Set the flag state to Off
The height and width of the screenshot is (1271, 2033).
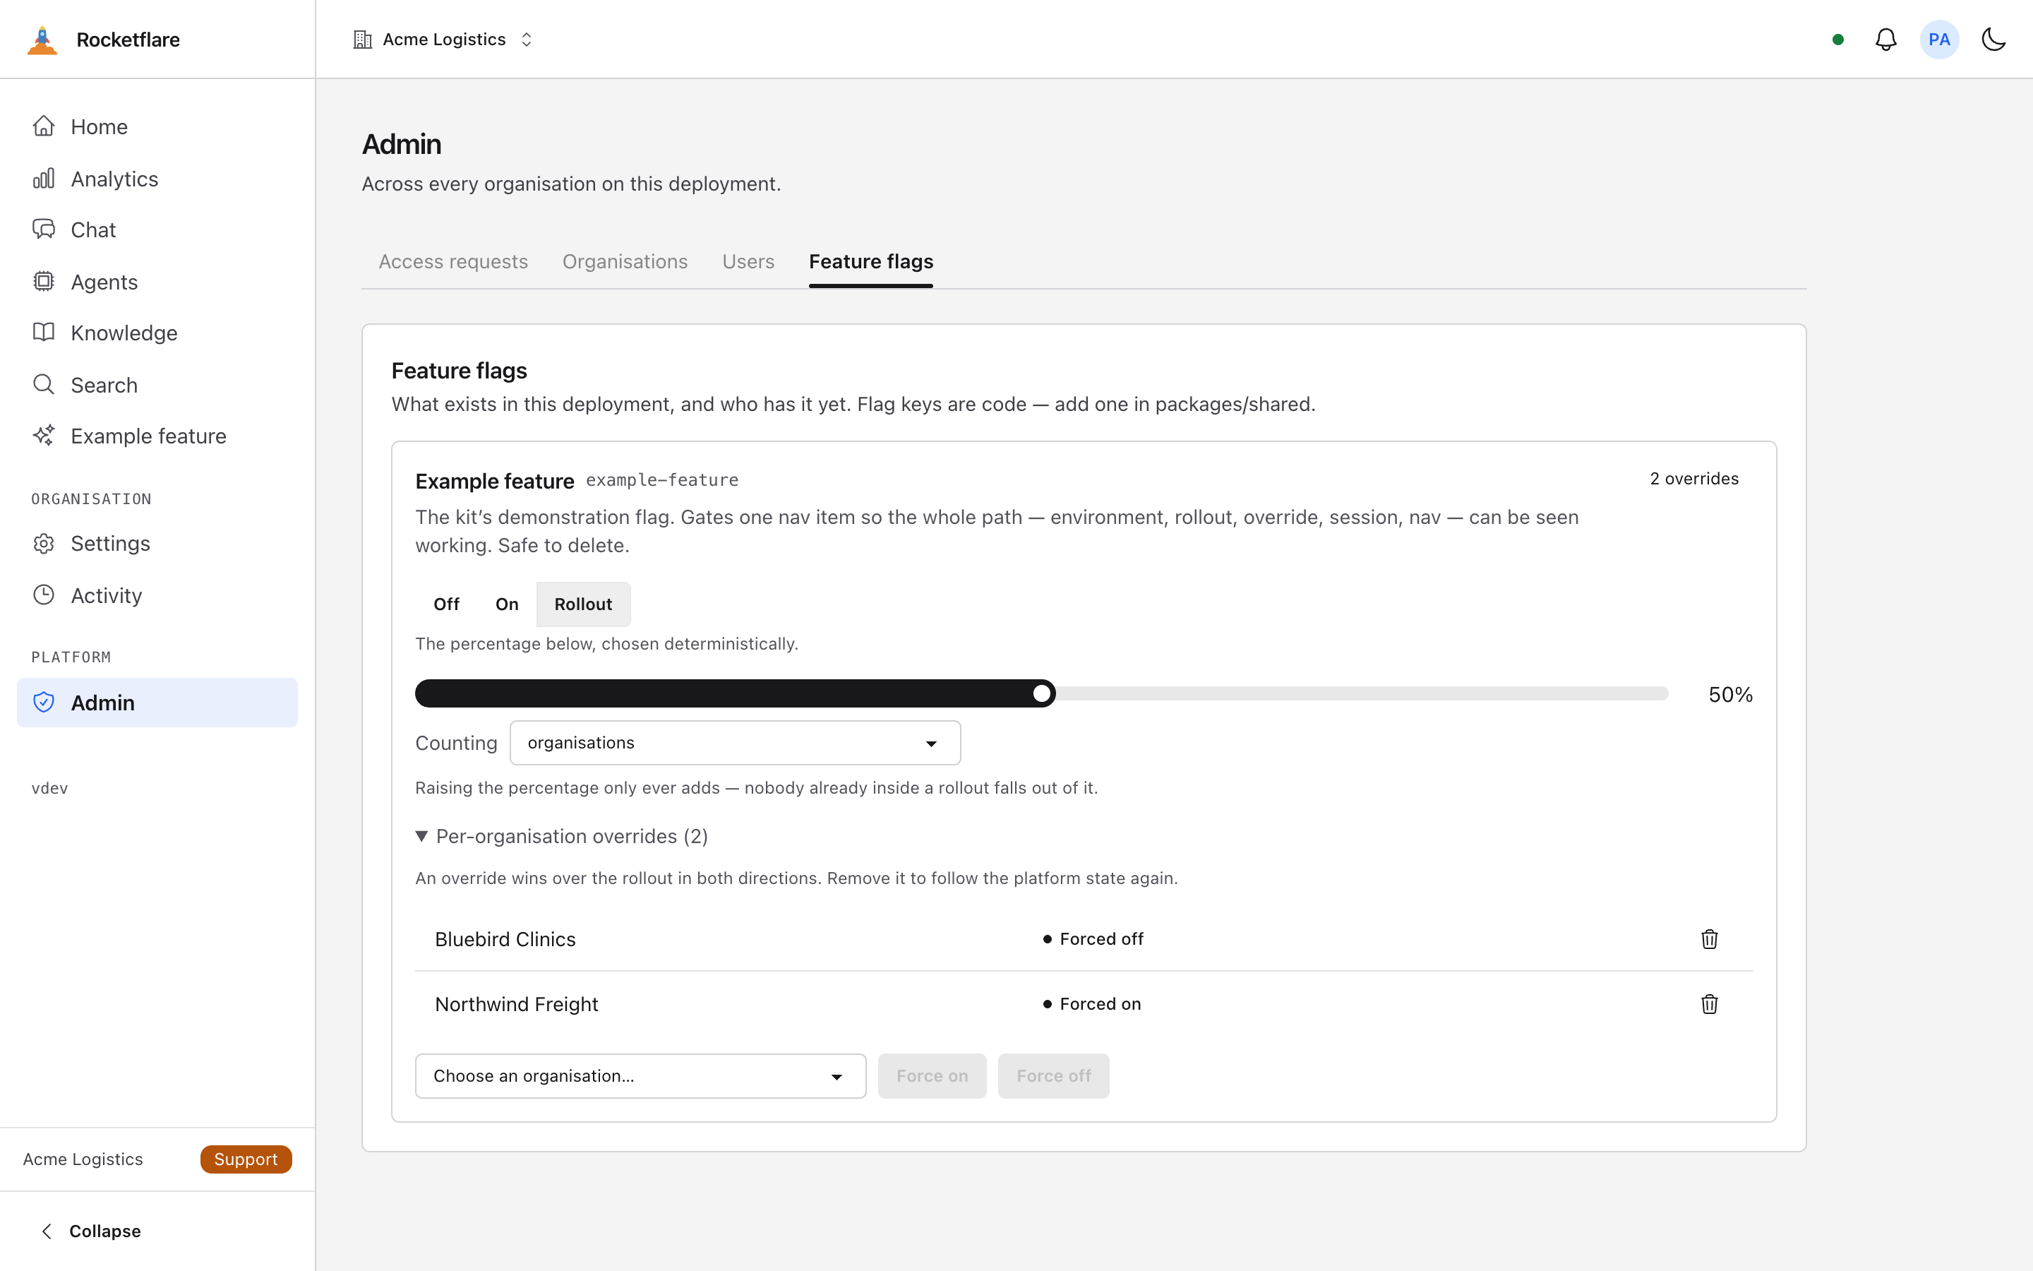(x=446, y=604)
